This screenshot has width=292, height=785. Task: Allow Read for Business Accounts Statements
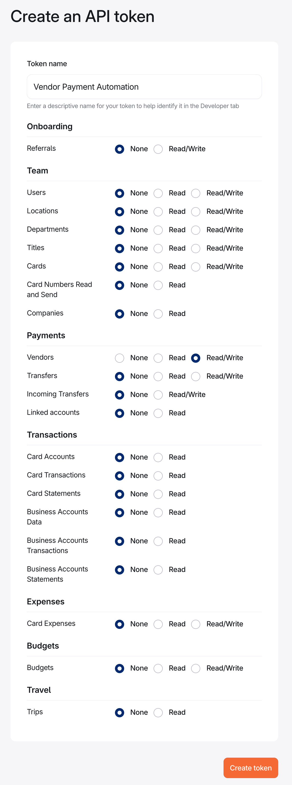[x=158, y=570]
